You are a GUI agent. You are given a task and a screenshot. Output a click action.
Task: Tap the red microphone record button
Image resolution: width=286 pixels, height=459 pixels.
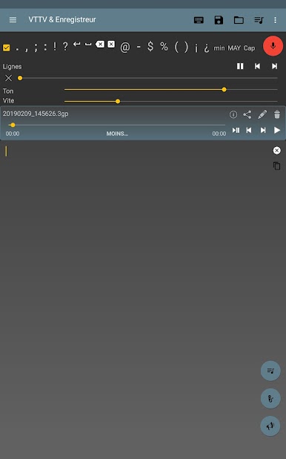point(273,45)
